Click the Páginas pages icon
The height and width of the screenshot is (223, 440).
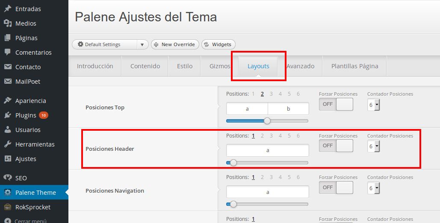tap(8, 38)
